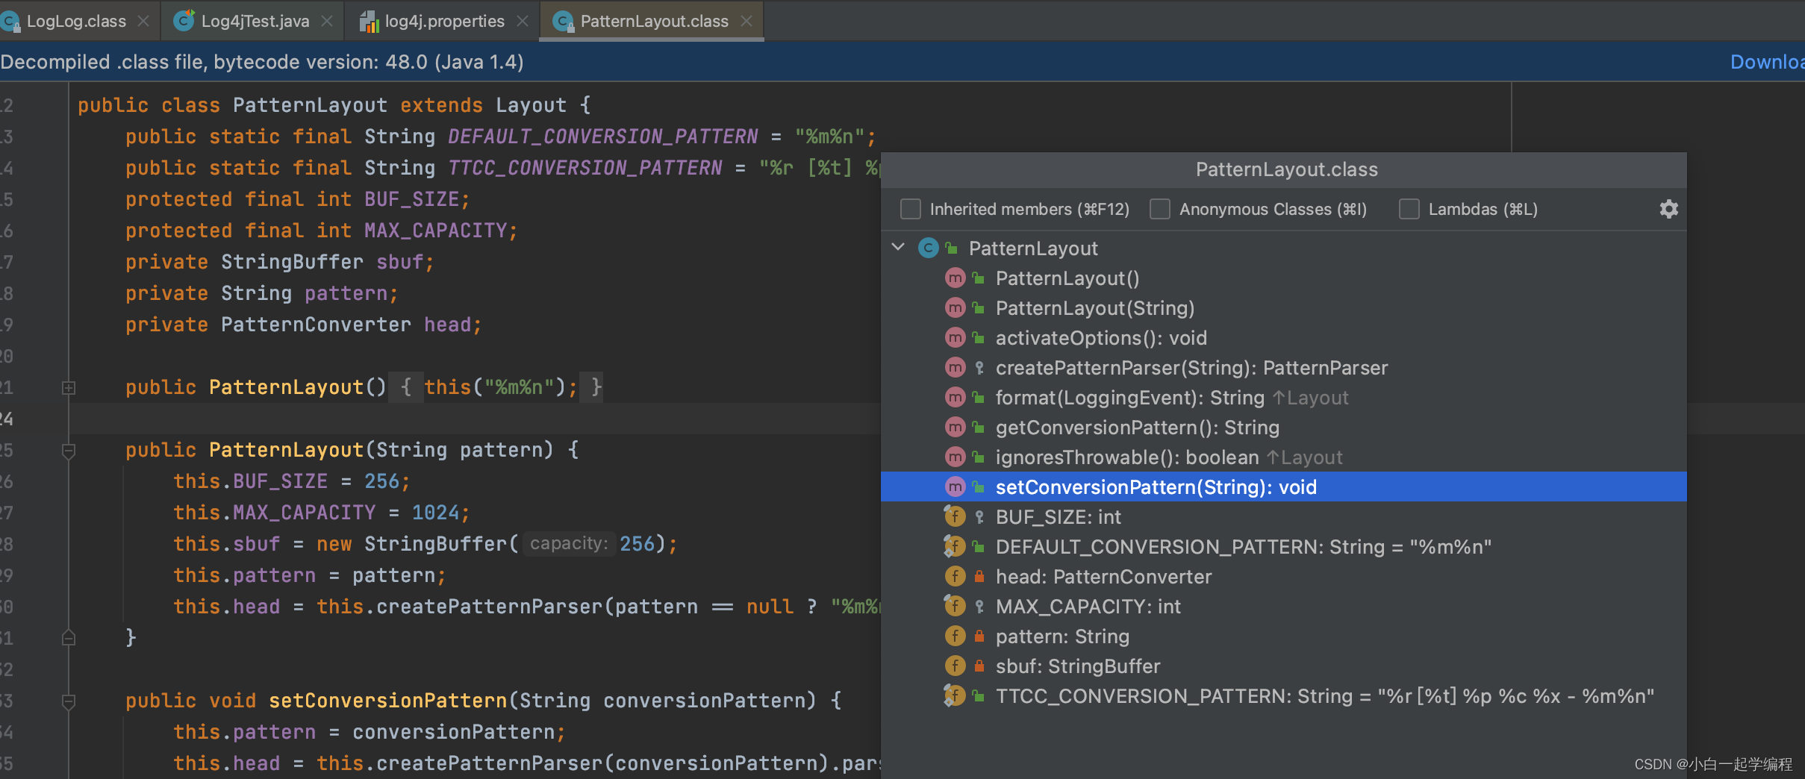Click the decompiled class file banner text

tap(261, 62)
